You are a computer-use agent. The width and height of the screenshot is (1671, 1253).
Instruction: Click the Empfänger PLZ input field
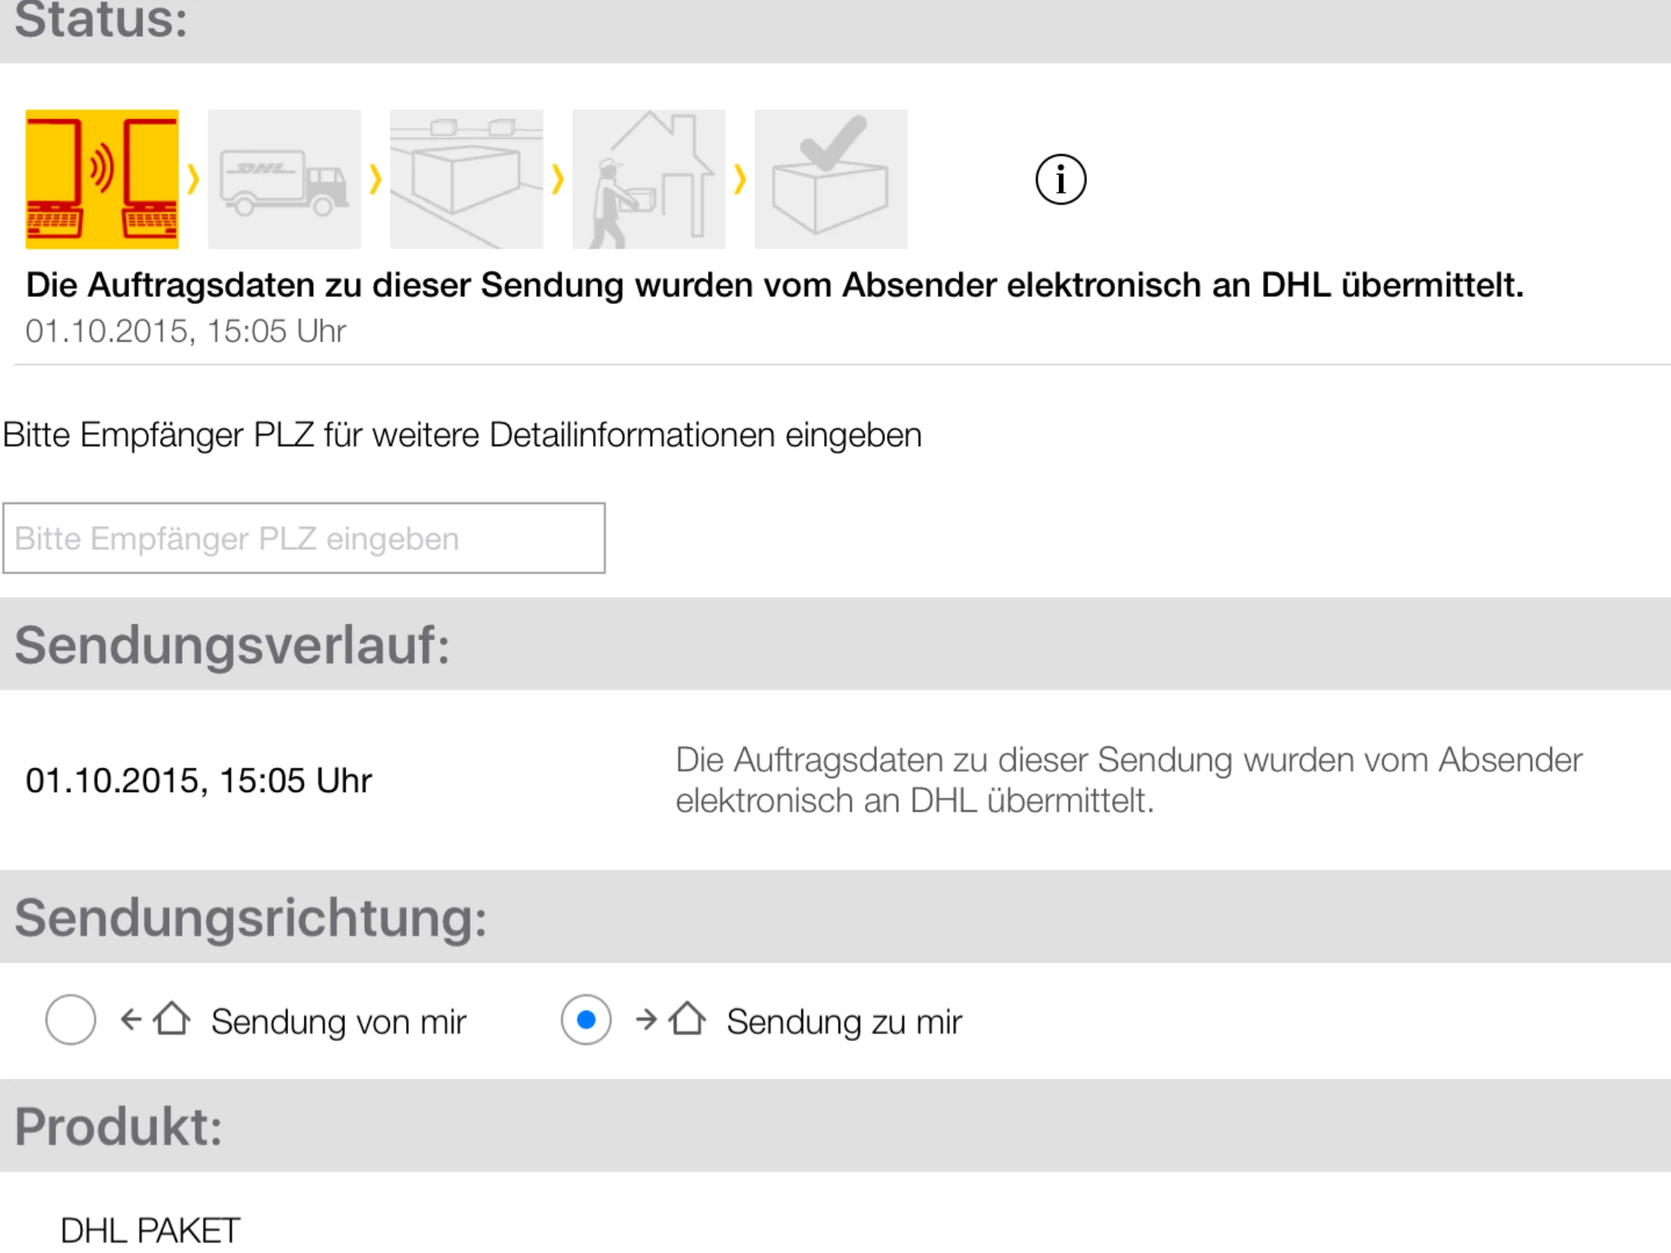tap(304, 538)
